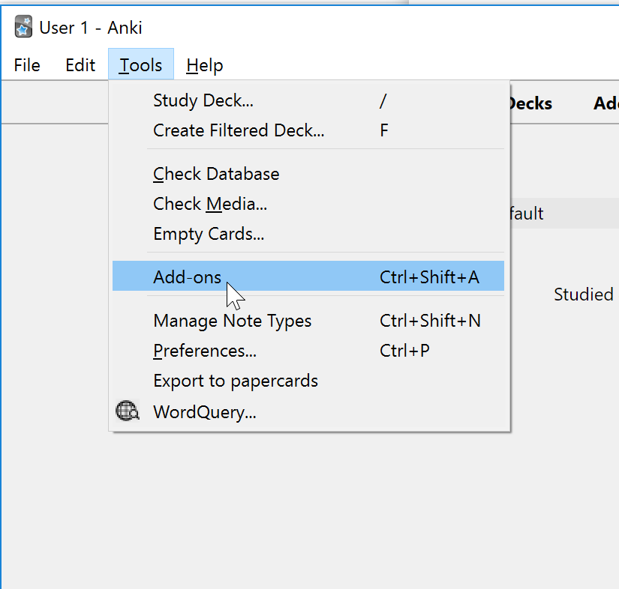
Task: Open the File menu
Action: [x=27, y=65]
